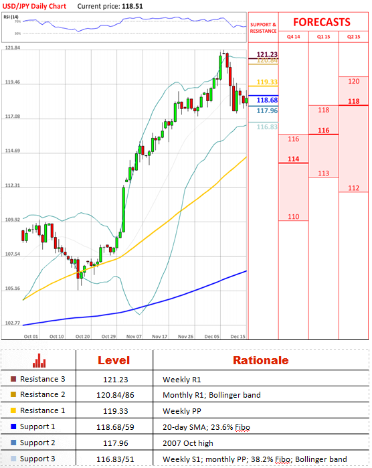Click the Resistance 2 color swatch

[x=13, y=394]
